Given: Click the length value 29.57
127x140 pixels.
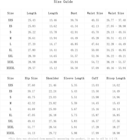Looking at the screenshot, I should [x=32, y=68].
